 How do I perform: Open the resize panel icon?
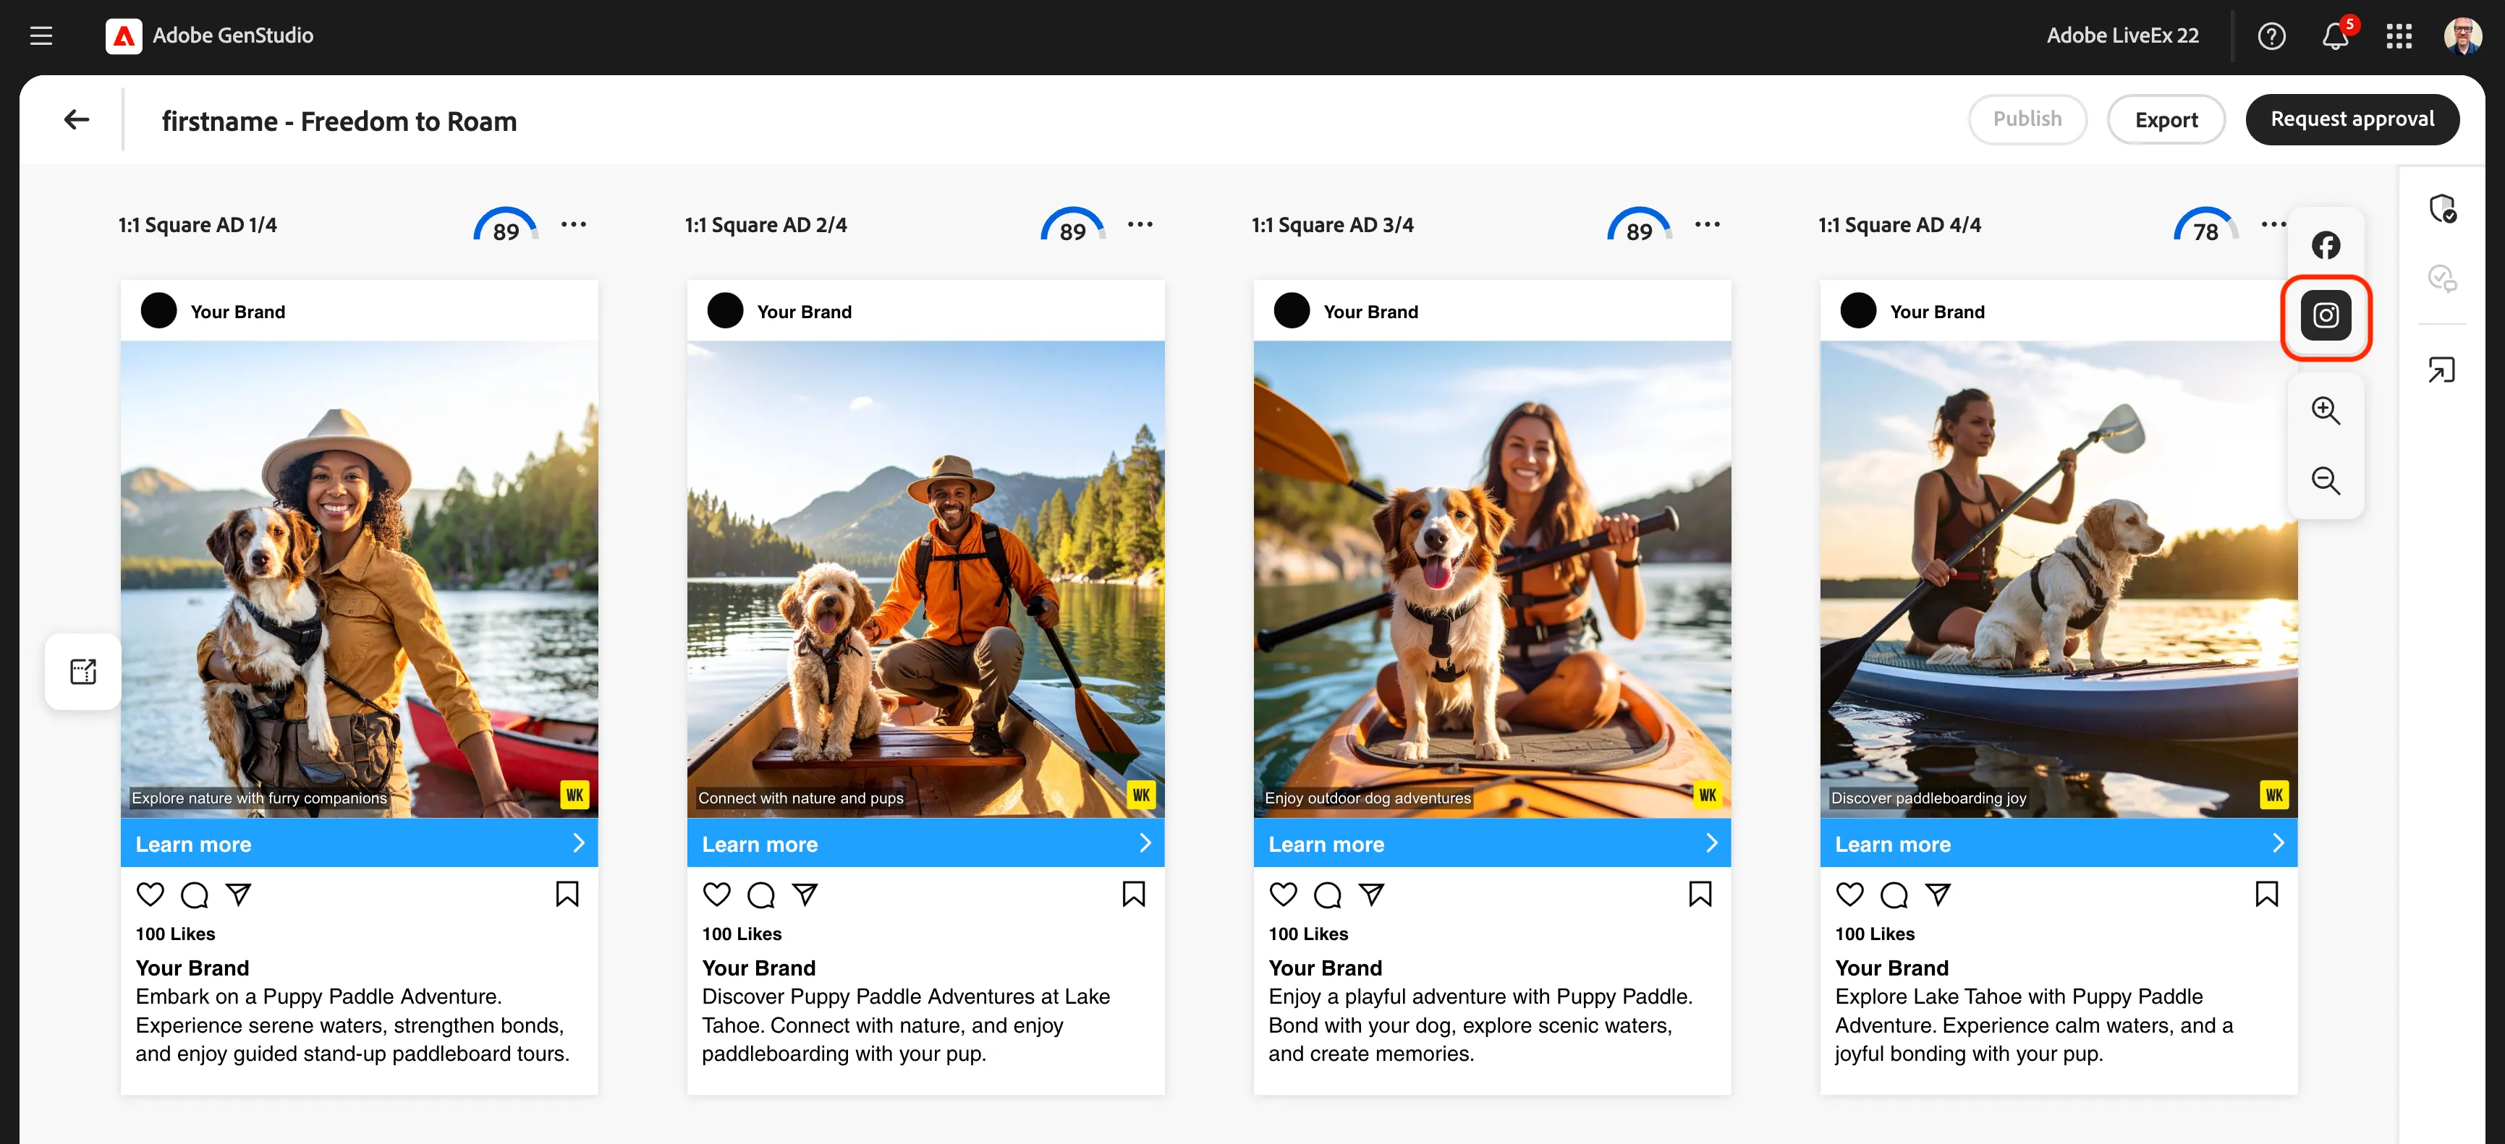click(2442, 370)
